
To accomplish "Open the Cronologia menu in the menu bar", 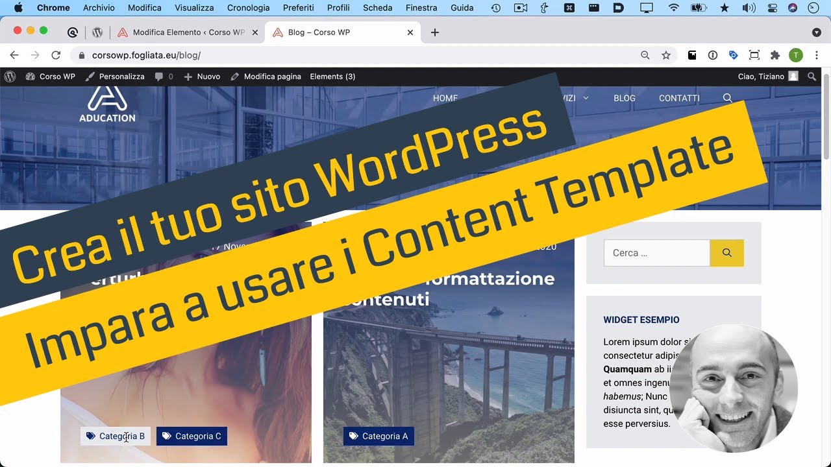I will 248,7.
